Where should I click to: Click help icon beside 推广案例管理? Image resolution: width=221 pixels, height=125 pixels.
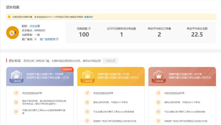[x=57, y=39]
